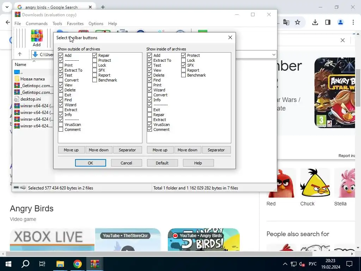Image resolution: width=361 pixels, height=271 pixels.
Task: Open new Chrome tab with plus icon
Action: (103, 7)
